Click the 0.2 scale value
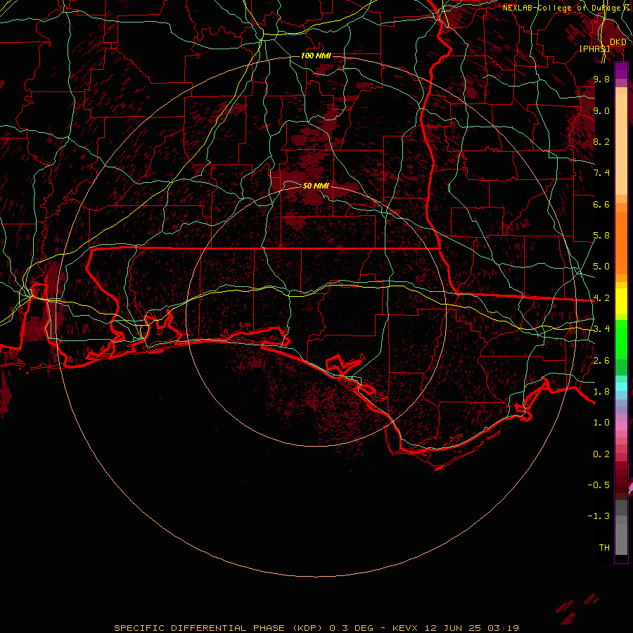The width and height of the screenshot is (633, 633). 601,454
